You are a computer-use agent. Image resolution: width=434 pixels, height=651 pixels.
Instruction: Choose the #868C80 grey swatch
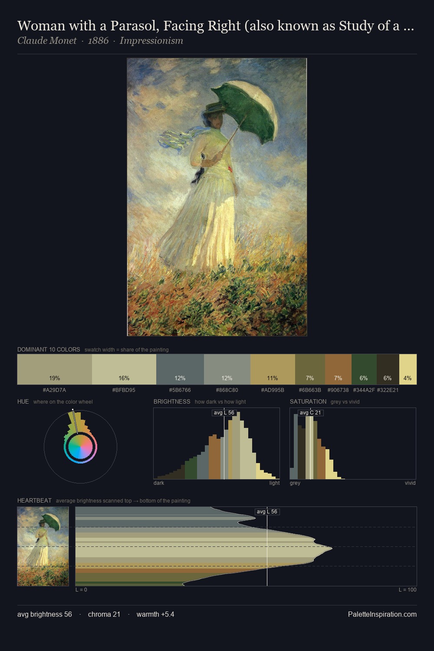227,369
